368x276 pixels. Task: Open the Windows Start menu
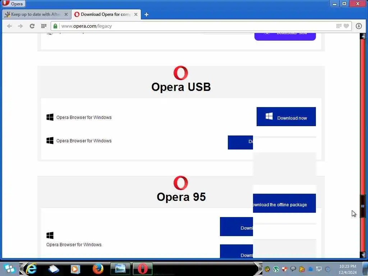[x=9, y=269]
